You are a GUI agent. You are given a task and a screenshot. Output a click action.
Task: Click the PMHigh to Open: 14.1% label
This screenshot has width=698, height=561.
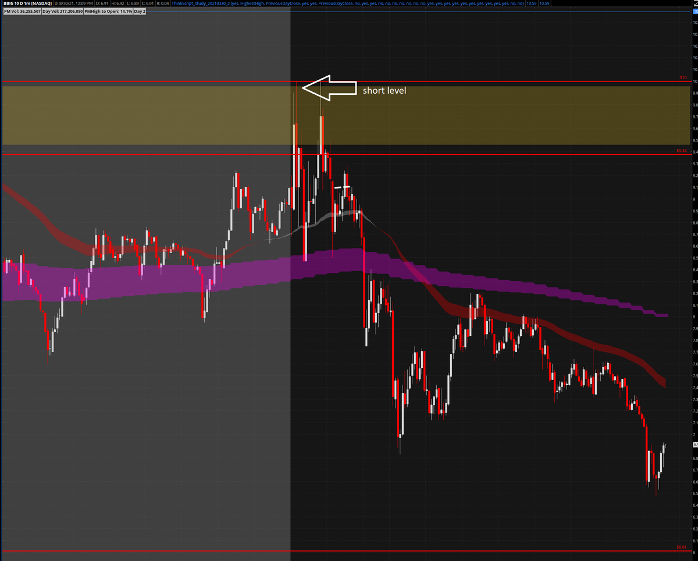[x=108, y=11]
